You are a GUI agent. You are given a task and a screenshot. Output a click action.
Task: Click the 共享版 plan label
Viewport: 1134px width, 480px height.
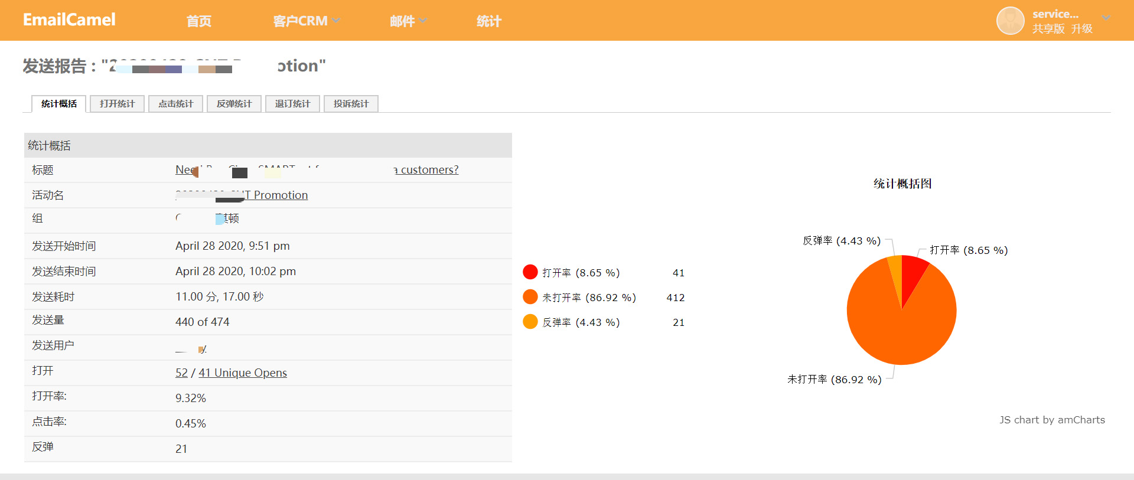pos(1048,28)
